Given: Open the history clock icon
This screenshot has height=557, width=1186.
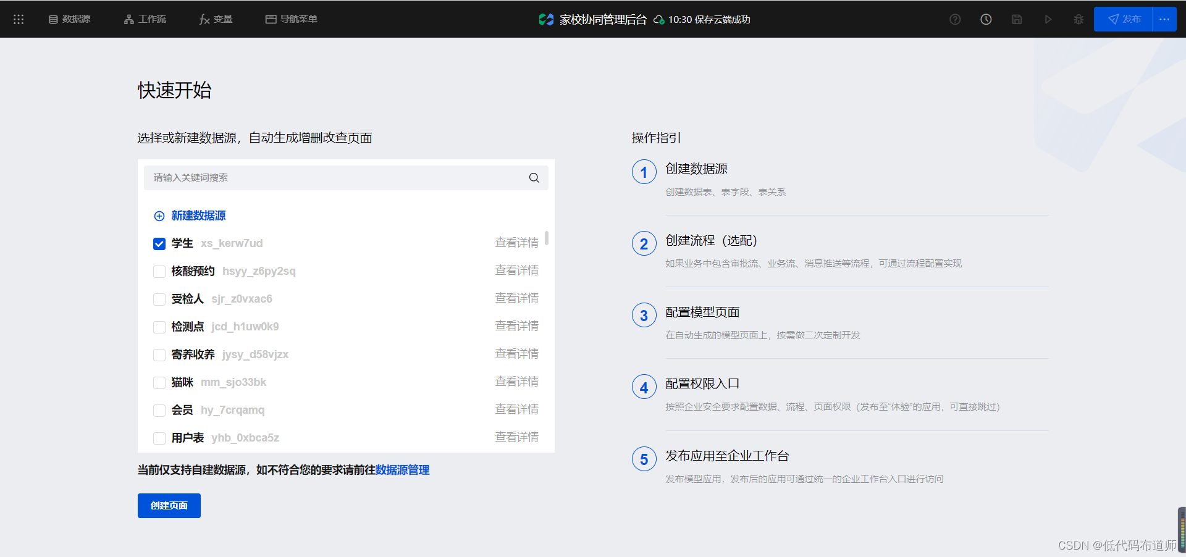Looking at the screenshot, I should click(986, 19).
